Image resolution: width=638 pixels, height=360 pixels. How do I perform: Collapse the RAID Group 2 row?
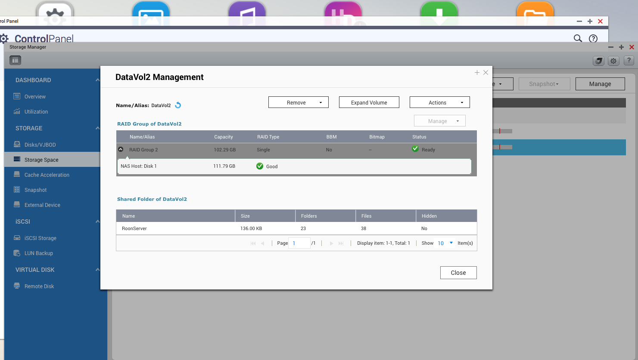(x=121, y=149)
